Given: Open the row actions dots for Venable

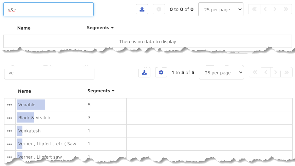Looking at the screenshot, I should coord(10,105).
